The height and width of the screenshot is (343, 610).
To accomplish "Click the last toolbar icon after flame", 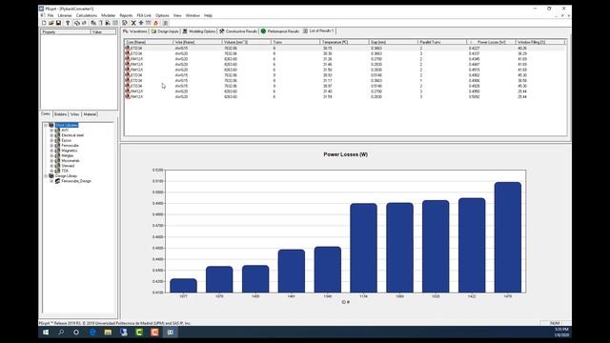I will (165, 23).
